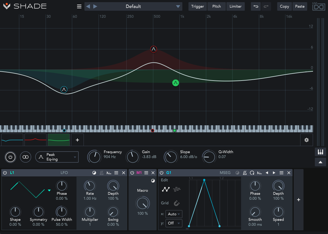
Task: Select the MSEG point edit tool
Action: pyautogui.click(x=166, y=189)
